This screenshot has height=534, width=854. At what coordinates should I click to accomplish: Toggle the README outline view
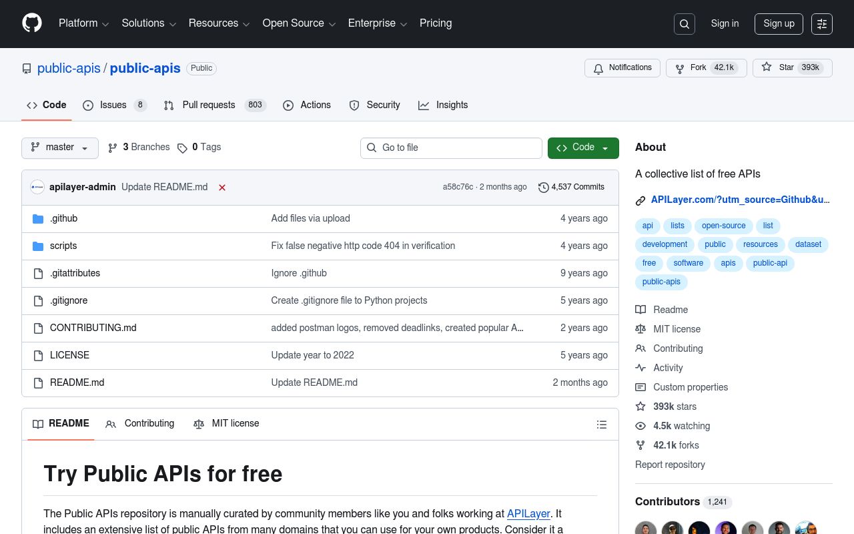coord(602,425)
